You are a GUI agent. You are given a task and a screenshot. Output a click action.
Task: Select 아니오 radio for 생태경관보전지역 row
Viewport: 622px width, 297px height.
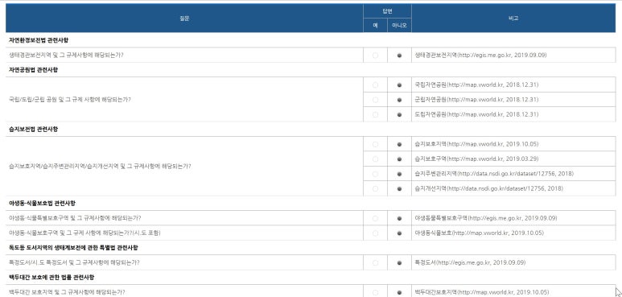399,56
